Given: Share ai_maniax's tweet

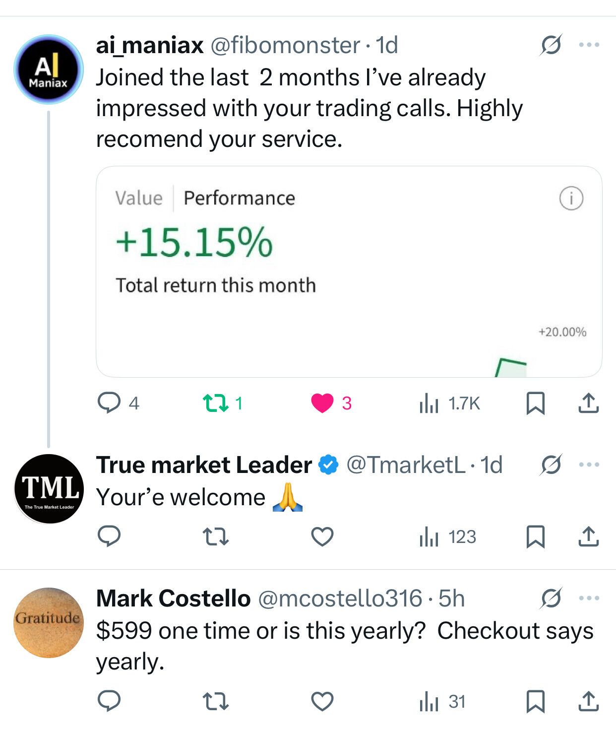Looking at the screenshot, I should pyautogui.click(x=588, y=403).
